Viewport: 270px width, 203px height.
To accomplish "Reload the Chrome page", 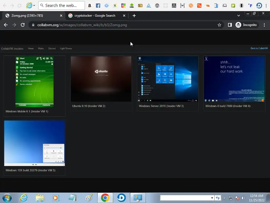I will (x=23, y=25).
